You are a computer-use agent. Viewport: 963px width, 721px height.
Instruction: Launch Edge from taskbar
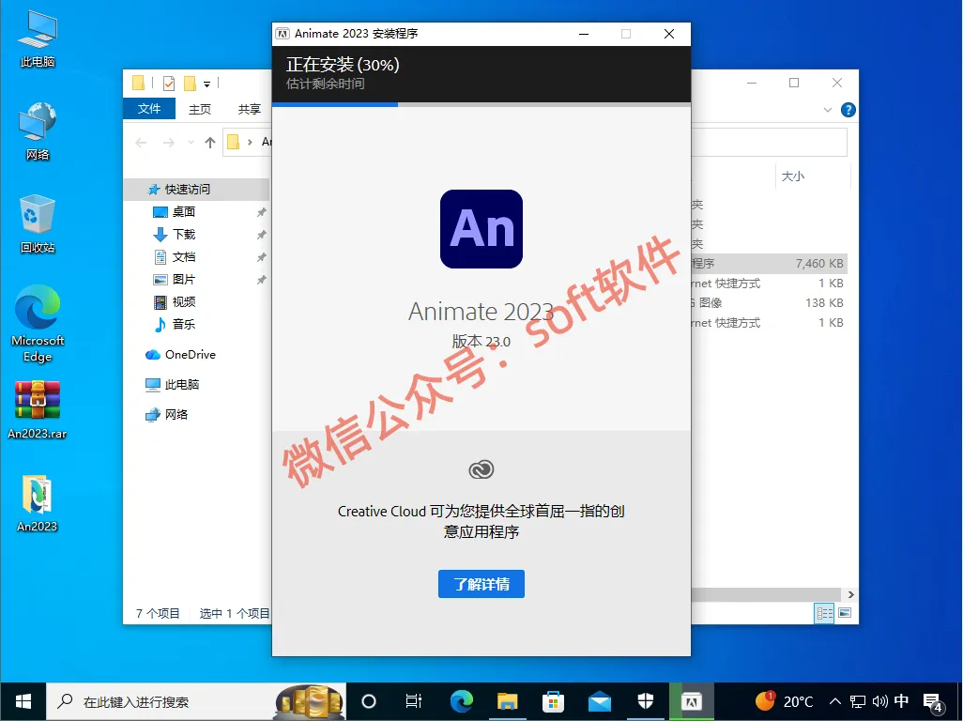tap(461, 701)
